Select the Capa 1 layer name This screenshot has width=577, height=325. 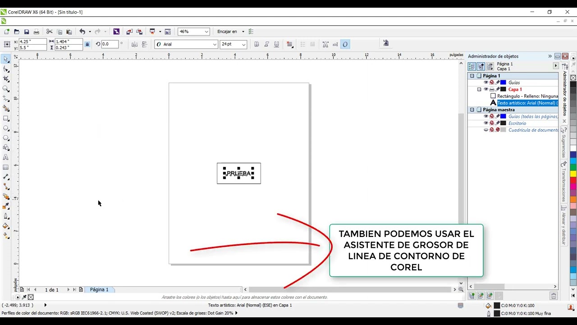515,89
